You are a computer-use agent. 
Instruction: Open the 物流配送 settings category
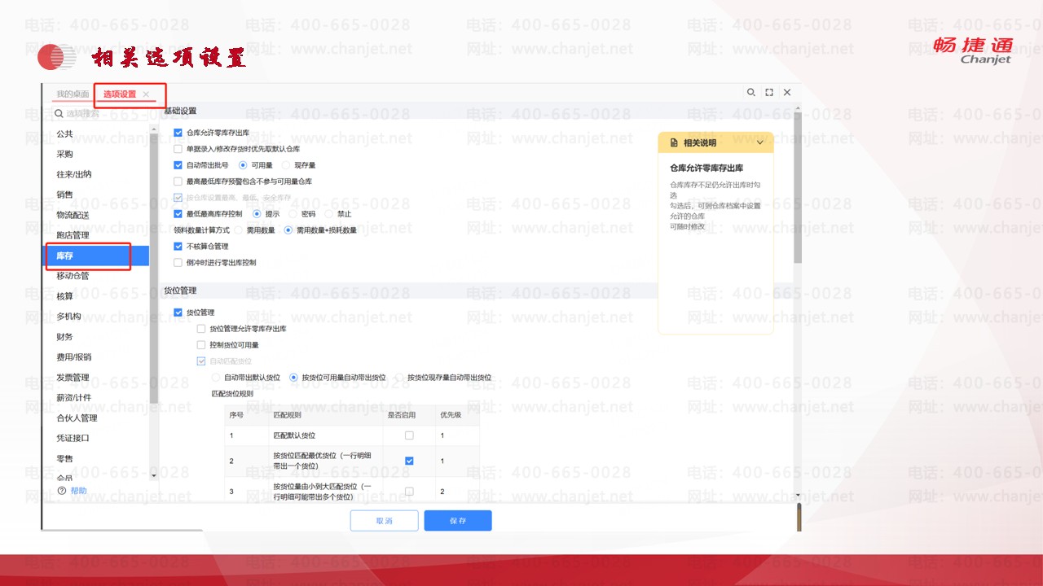point(73,215)
